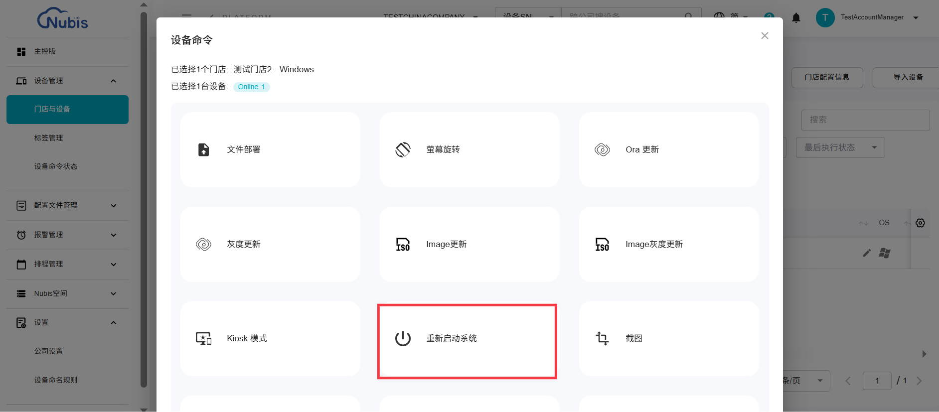Click the Kiosk 模式 monitor icon

click(203, 339)
